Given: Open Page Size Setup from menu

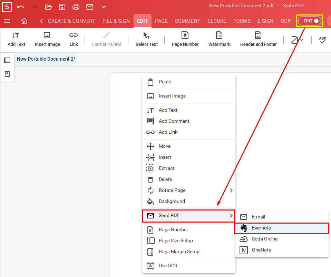Looking at the screenshot, I should tap(189, 240).
